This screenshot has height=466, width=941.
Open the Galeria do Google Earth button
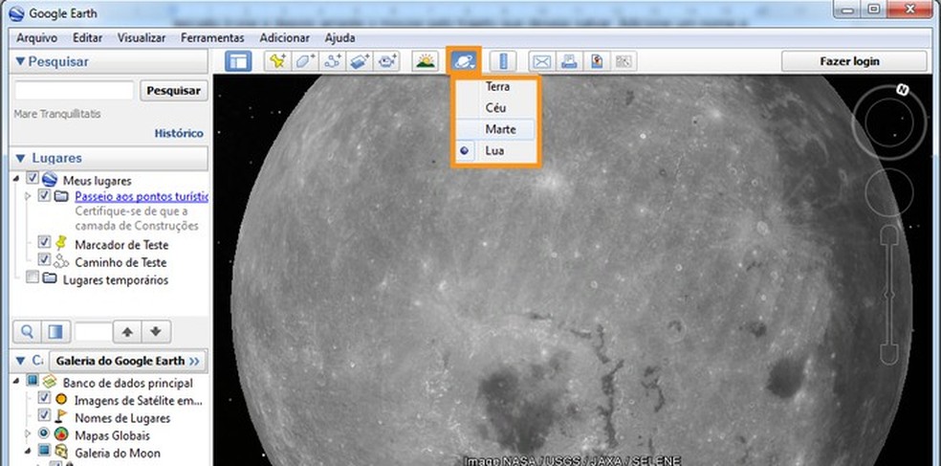128,361
